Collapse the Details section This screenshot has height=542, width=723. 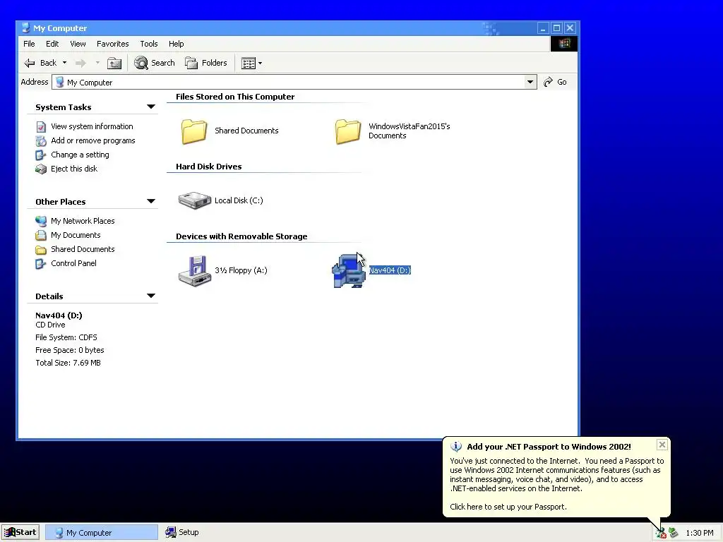click(x=151, y=296)
